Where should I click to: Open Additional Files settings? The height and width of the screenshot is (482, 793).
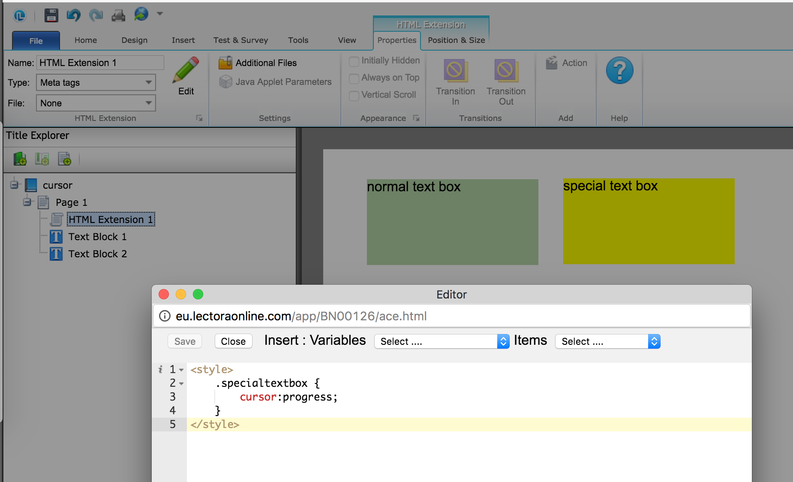[x=258, y=63]
